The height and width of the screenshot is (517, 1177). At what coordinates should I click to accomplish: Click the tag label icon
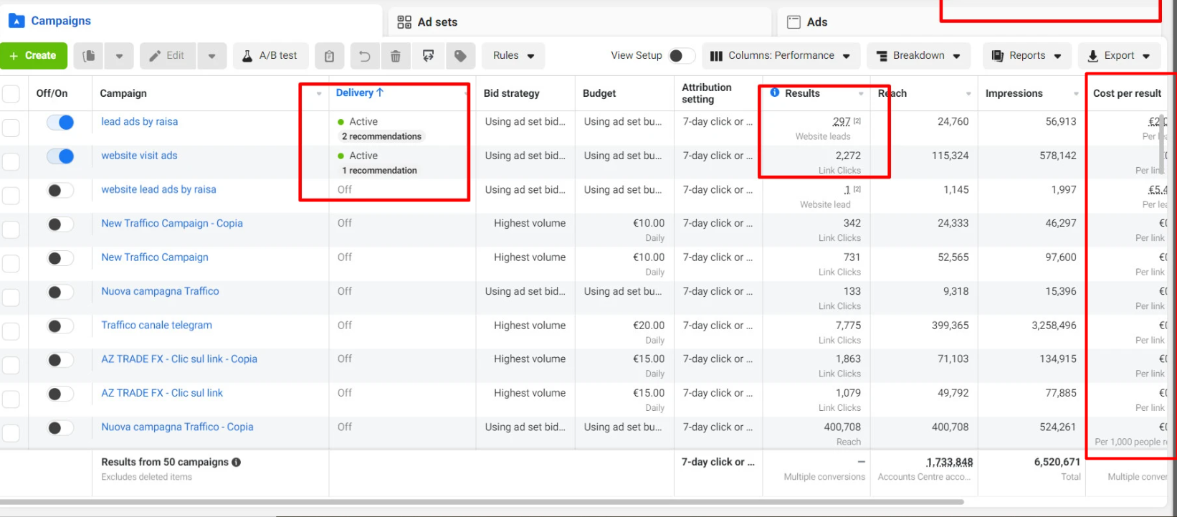[x=460, y=56]
